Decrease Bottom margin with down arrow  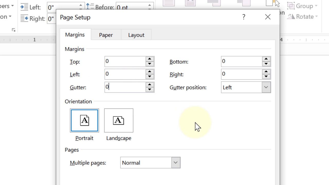[x=266, y=64]
